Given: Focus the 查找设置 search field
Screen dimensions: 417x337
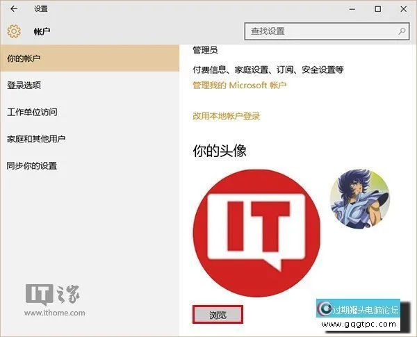Looking at the screenshot, I should pyautogui.click(x=320, y=31).
